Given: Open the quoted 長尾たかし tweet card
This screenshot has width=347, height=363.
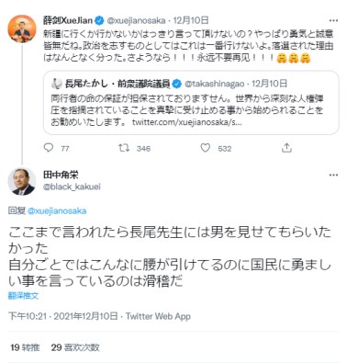Looking at the screenshot, I should pyautogui.click(x=191, y=103).
